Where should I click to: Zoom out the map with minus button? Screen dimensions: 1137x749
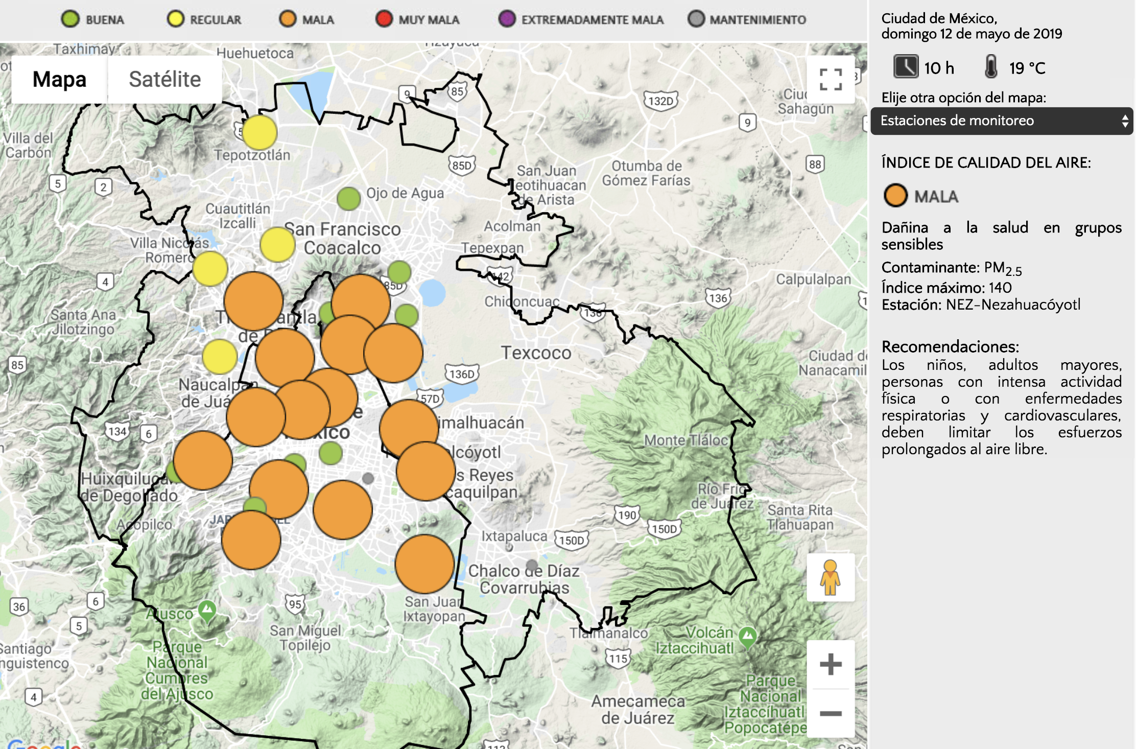click(830, 713)
